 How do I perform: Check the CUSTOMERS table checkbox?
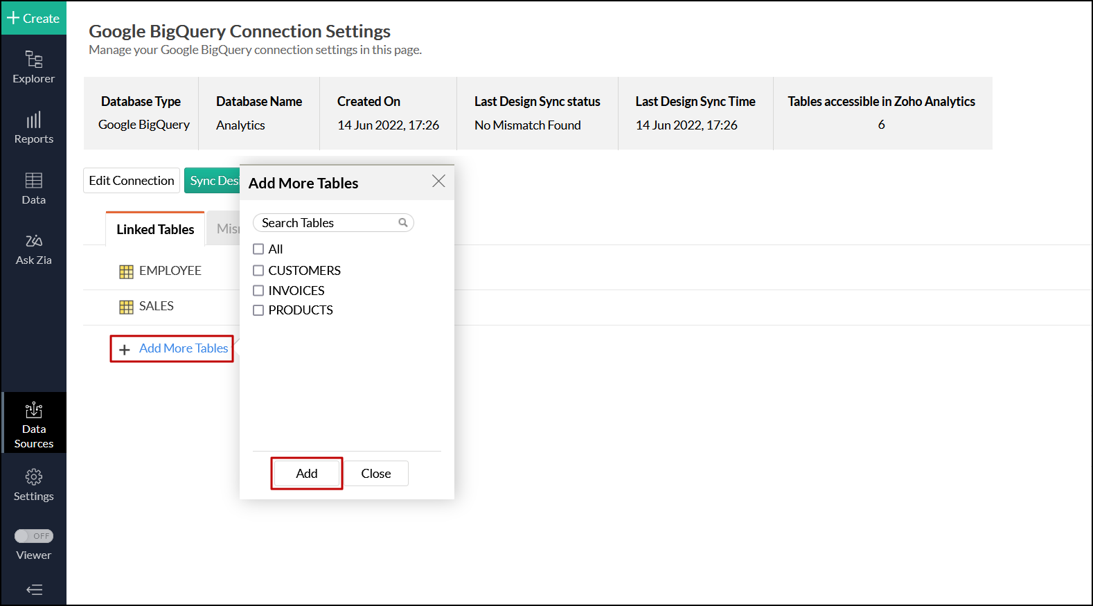pos(258,271)
